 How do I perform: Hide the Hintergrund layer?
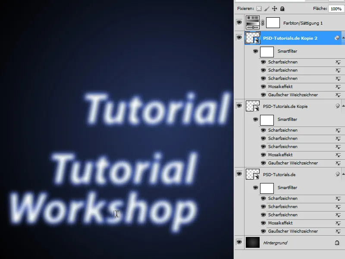point(239,242)
